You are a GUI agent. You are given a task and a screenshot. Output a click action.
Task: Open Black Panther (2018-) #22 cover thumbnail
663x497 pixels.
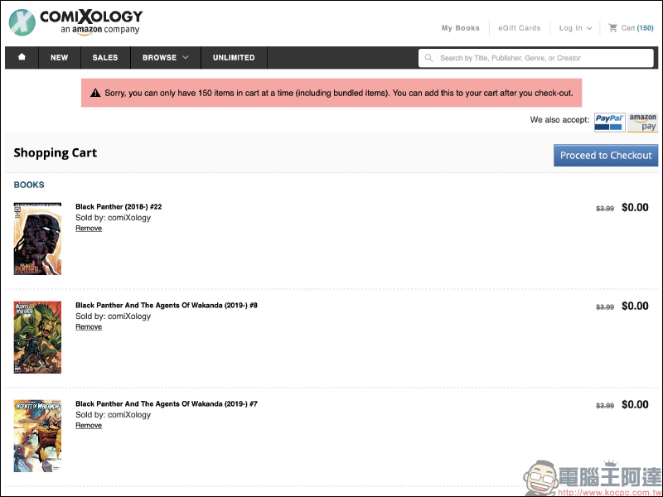click(37, 239)
